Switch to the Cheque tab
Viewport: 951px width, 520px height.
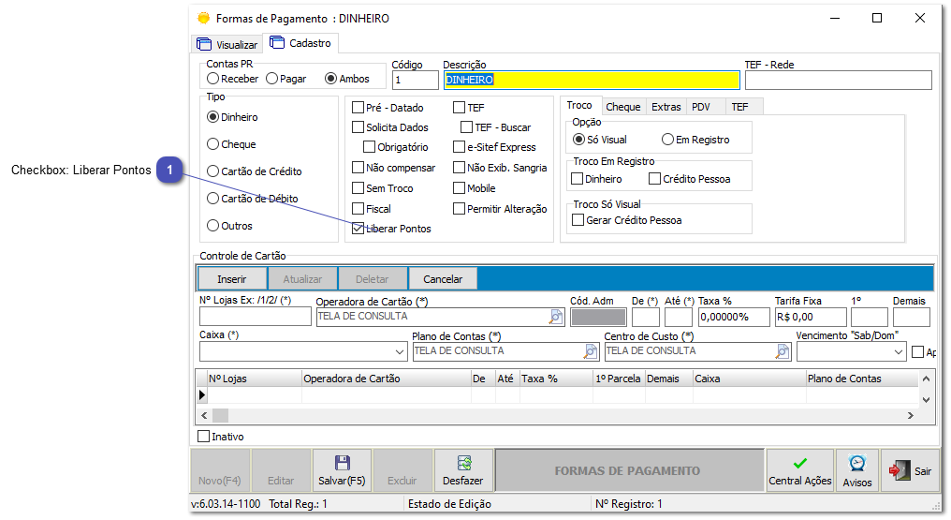click(622, 106)
